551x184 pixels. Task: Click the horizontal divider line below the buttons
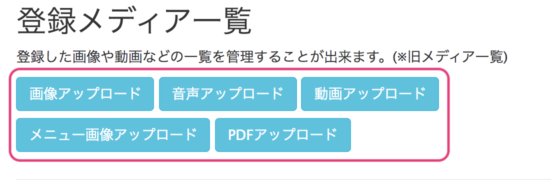(x=283, y=179)
